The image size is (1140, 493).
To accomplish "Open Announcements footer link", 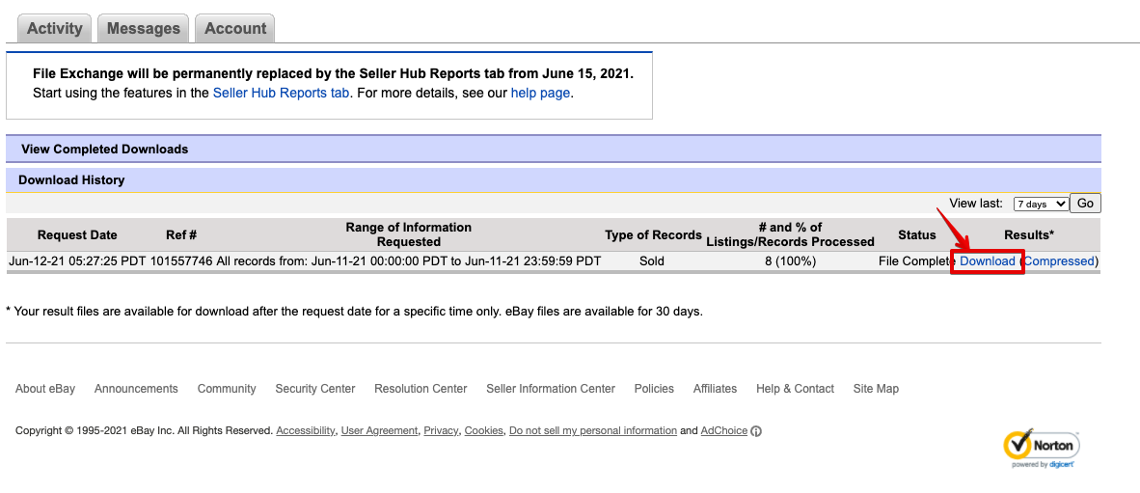I will [x=136, y=388].
